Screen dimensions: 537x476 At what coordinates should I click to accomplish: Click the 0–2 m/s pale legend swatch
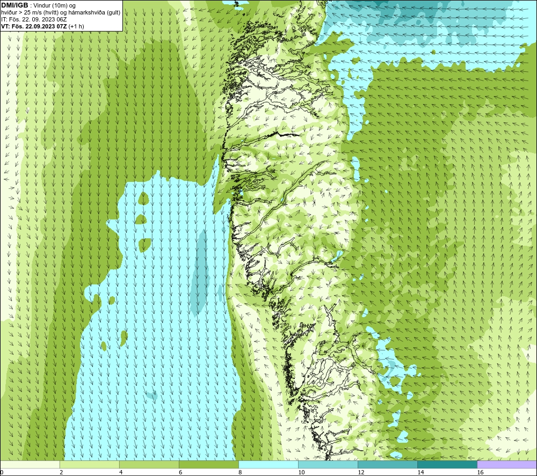(x=30, y=464)
